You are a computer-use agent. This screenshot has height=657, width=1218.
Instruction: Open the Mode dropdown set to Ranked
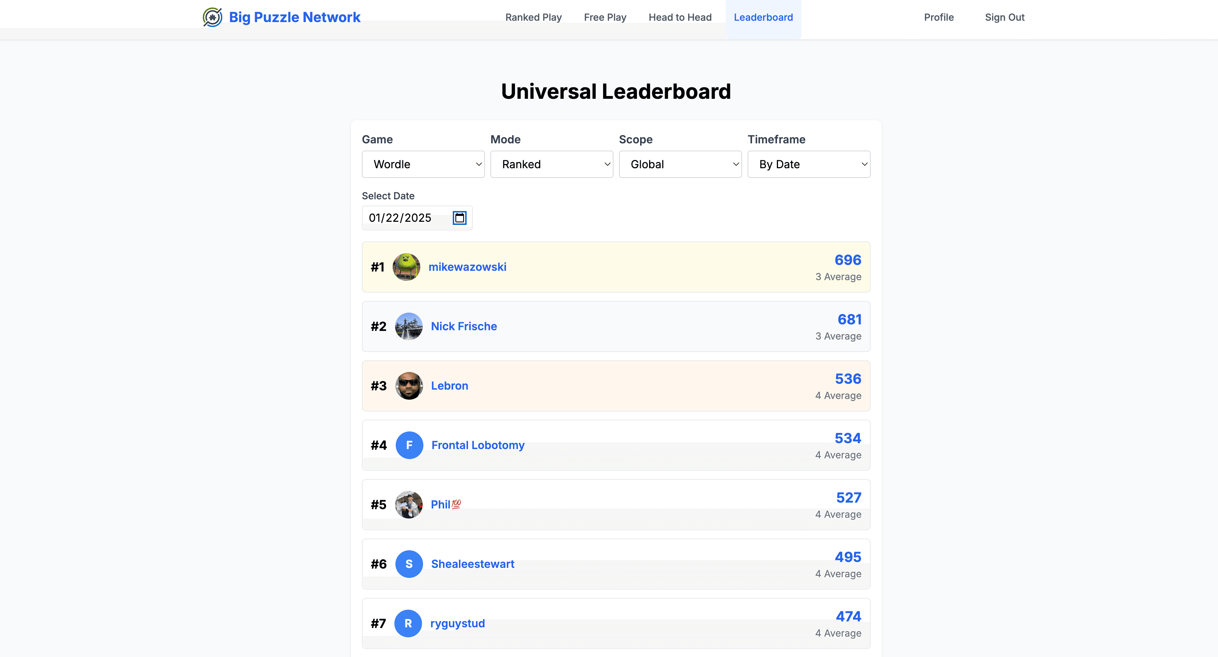[x=551, y=164]
